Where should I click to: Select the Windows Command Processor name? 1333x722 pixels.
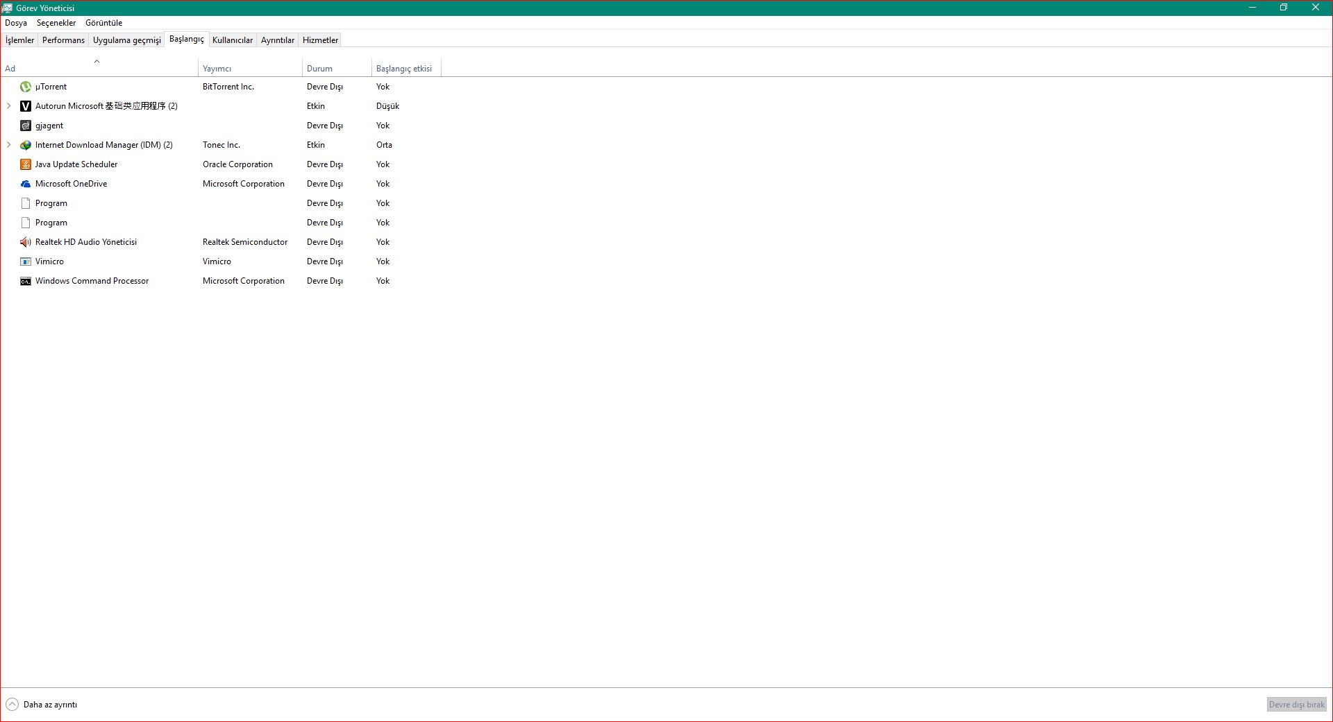point(92,281)
